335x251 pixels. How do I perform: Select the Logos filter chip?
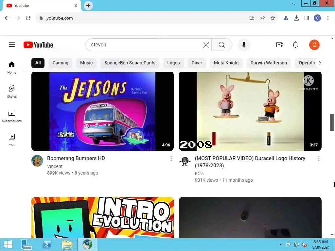tap(173, 63)
